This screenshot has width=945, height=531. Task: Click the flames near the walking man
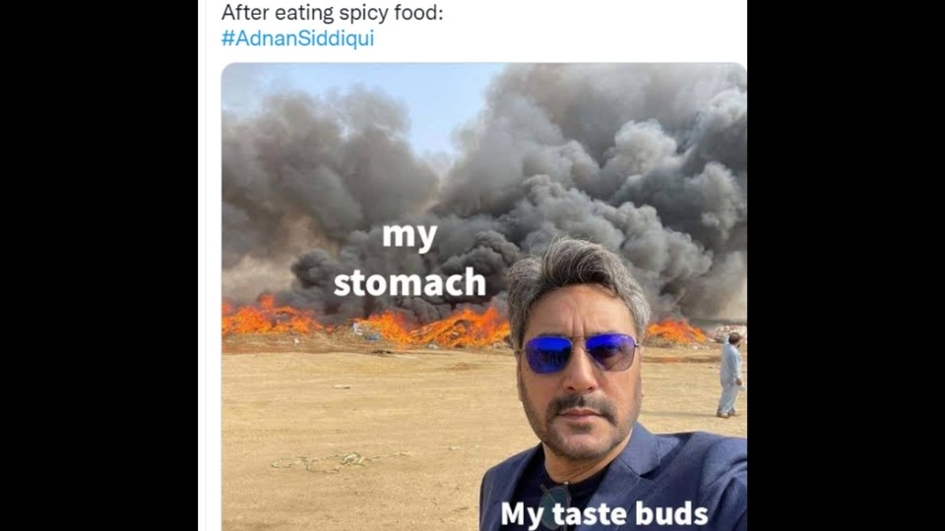[x=675, y=331]
